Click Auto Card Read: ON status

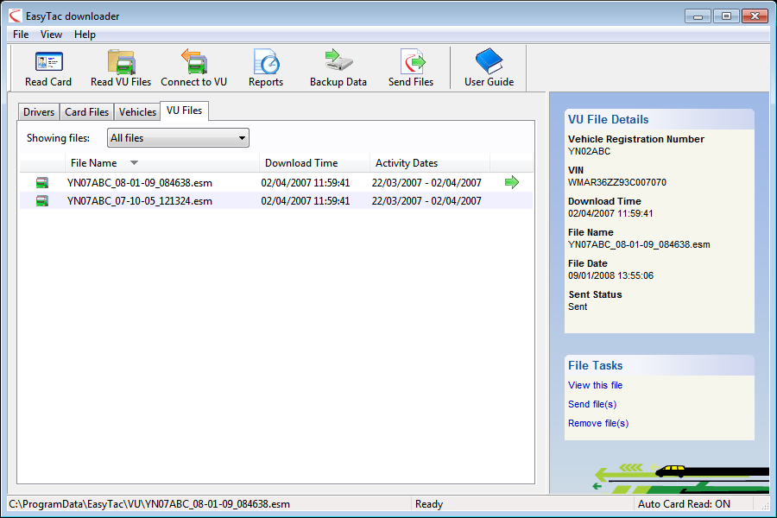[684, 504]
